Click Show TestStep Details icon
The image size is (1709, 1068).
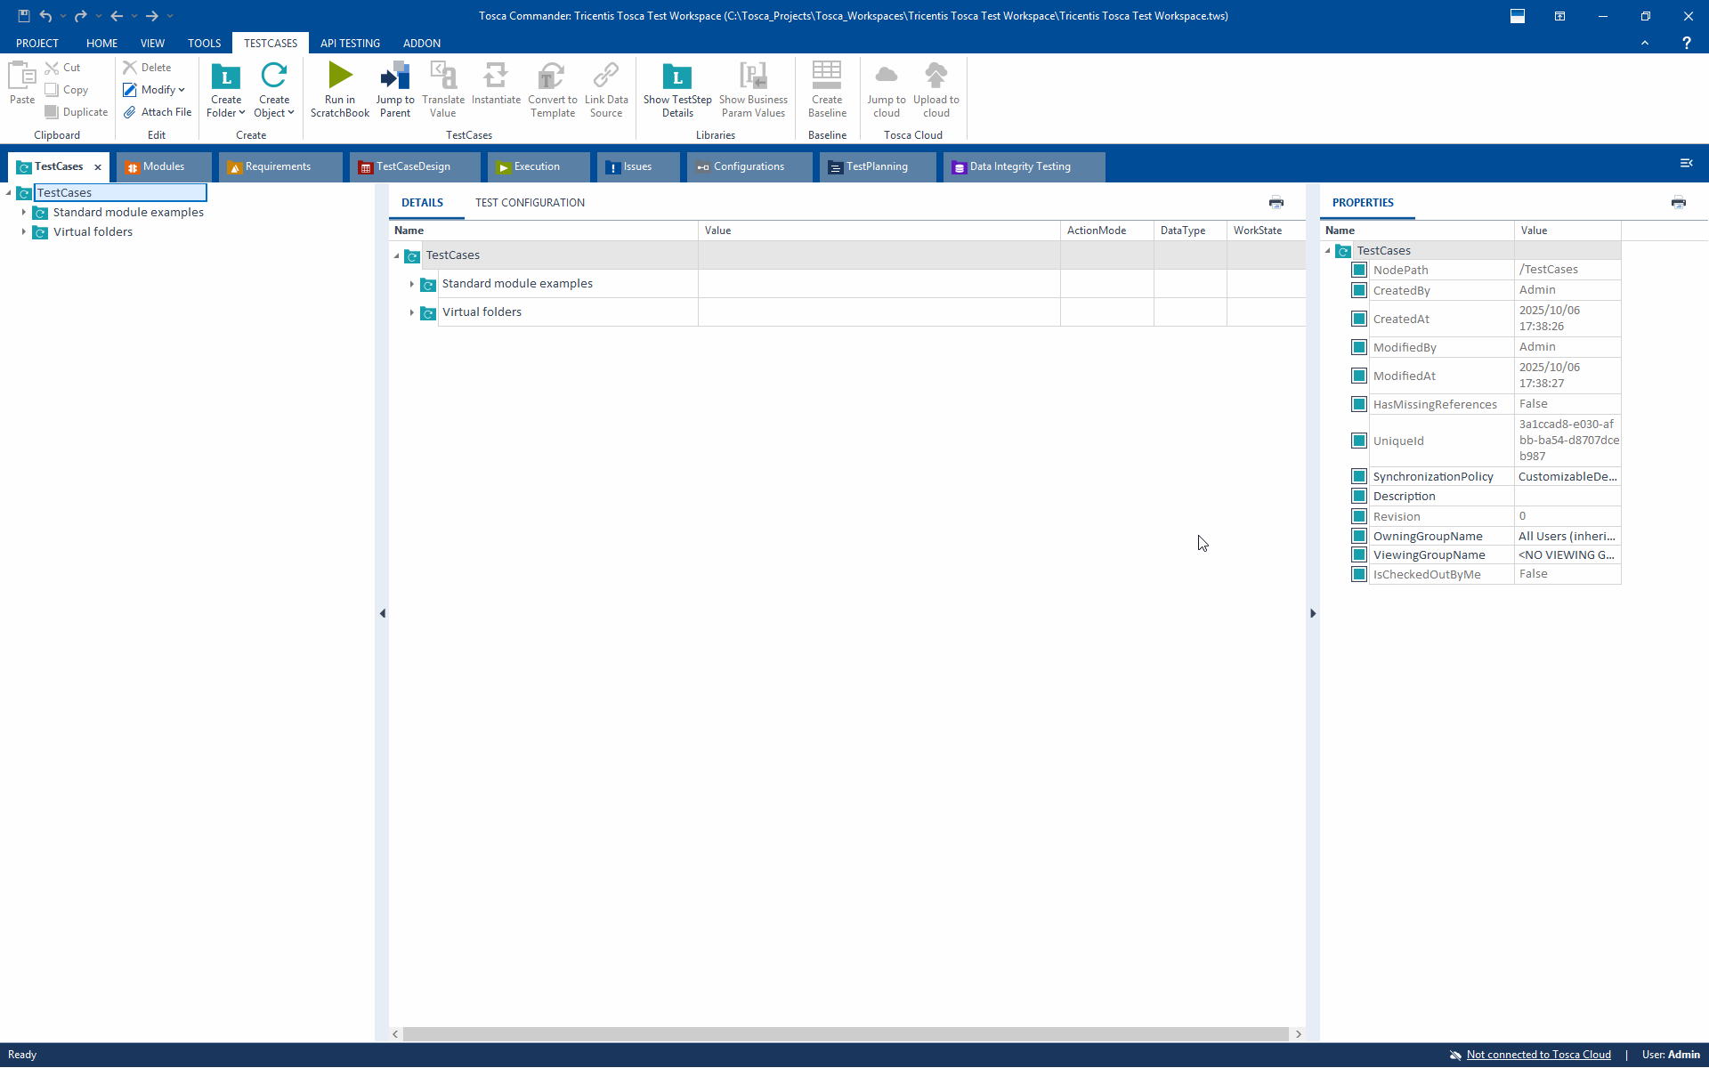(676, 77)
